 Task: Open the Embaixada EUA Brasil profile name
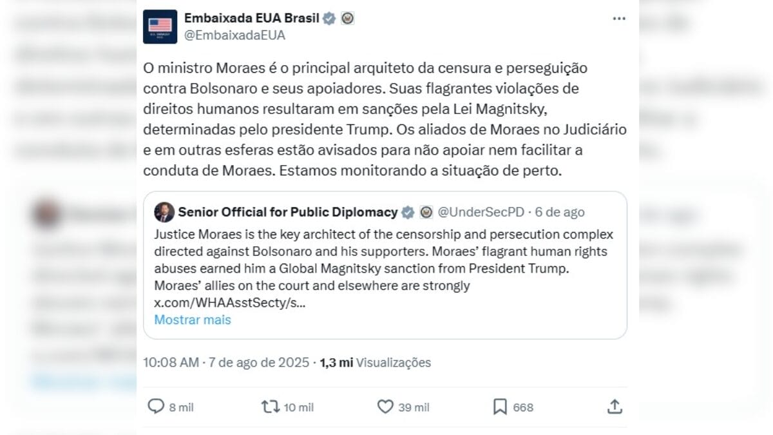tap(251, 18)
